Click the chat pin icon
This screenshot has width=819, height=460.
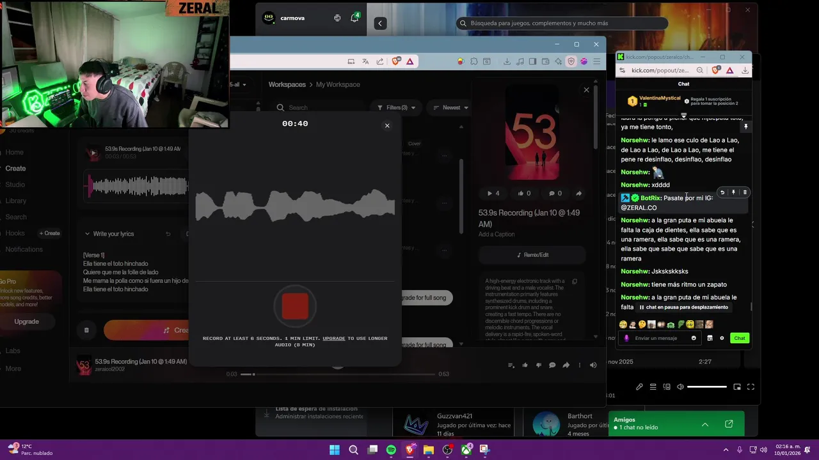(745, 127)
